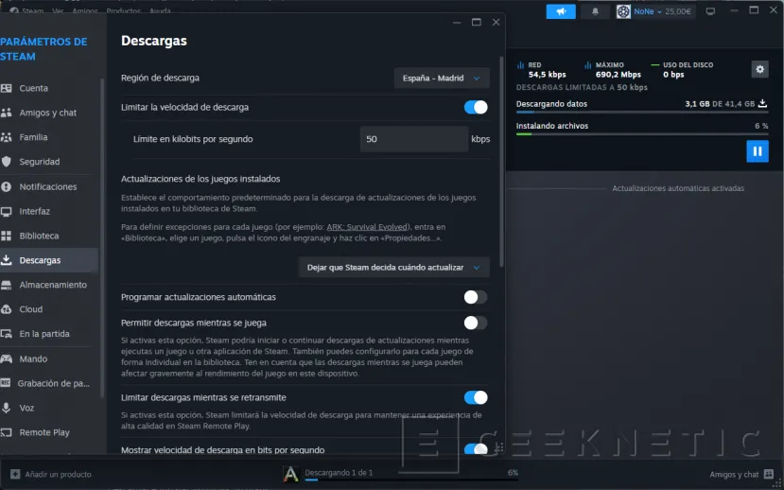Toggle Mostrar velocidad en bits por segundo
Screen dimensions: 784x490
pyautogui.click(x=476, y=449)
